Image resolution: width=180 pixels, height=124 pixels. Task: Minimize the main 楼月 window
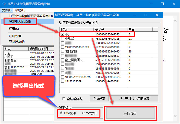click(151, 4)
